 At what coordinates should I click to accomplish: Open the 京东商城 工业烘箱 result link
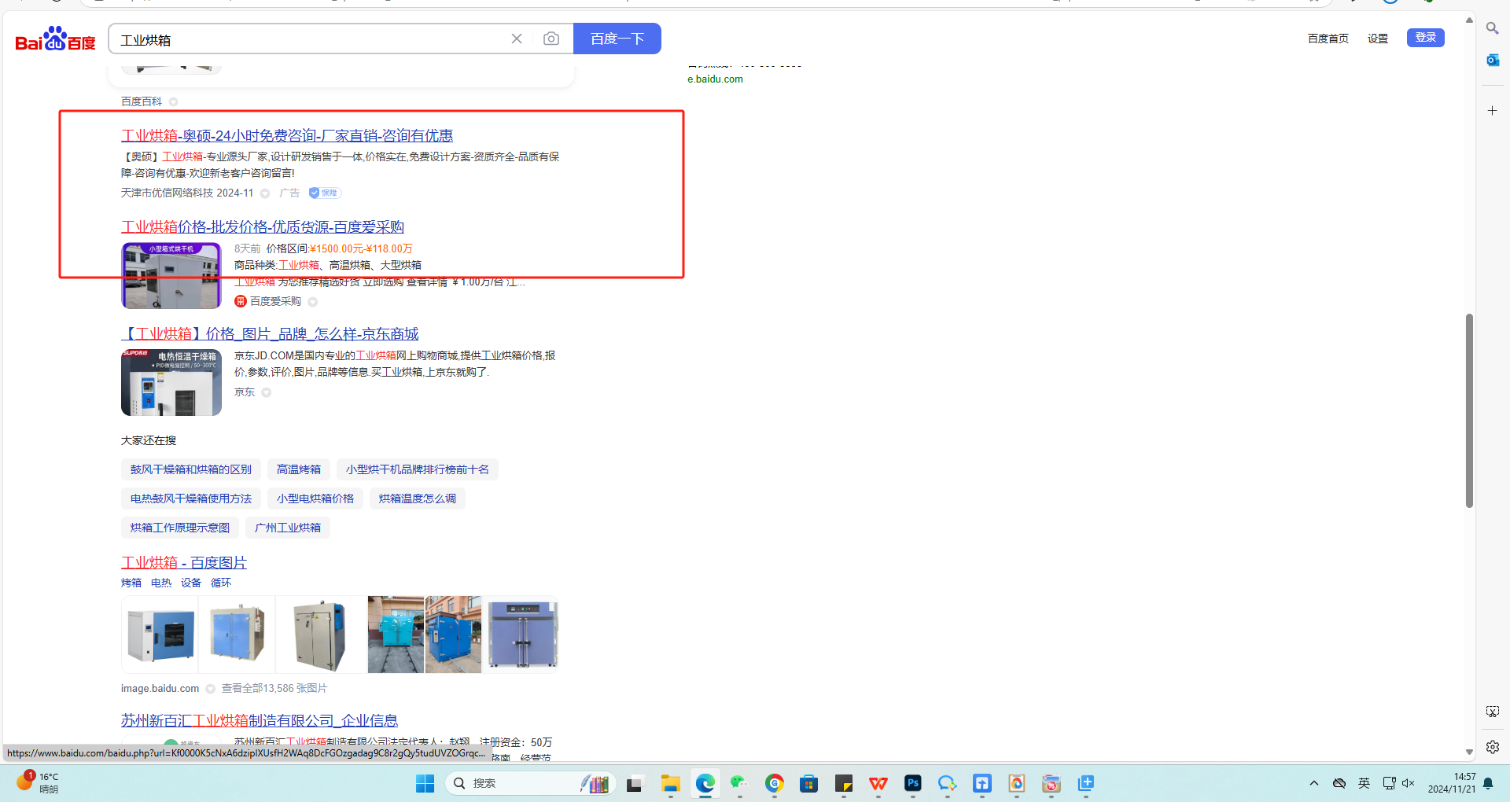point(270,334)
